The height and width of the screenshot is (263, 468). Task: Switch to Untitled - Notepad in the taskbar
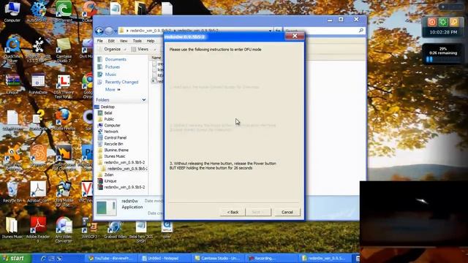164,258
